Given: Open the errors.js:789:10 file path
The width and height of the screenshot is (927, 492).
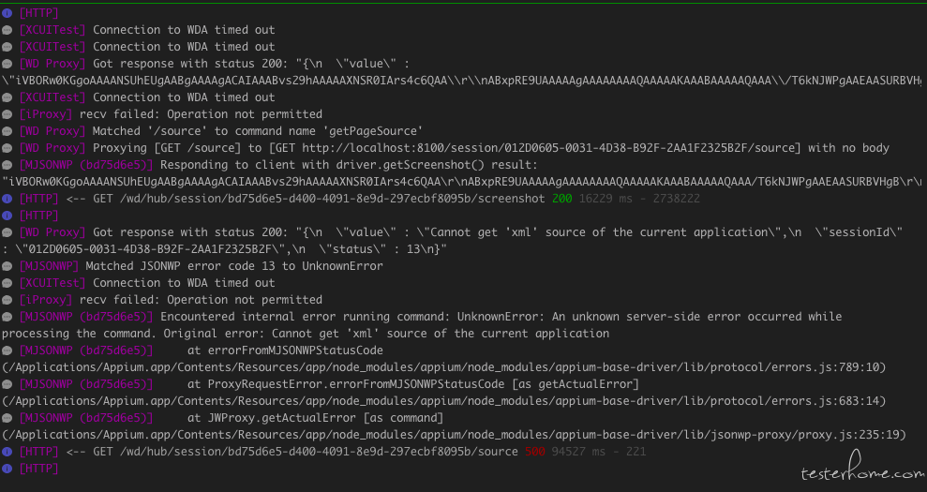Looking at the screenshot, I should tap(444, 367).
